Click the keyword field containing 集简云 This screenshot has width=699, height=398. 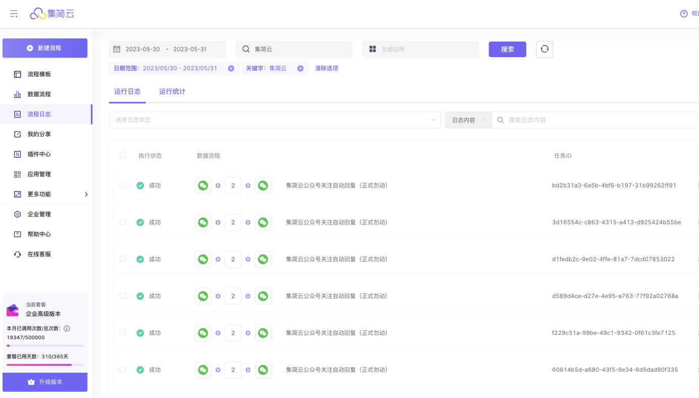[x=294, y=49]
